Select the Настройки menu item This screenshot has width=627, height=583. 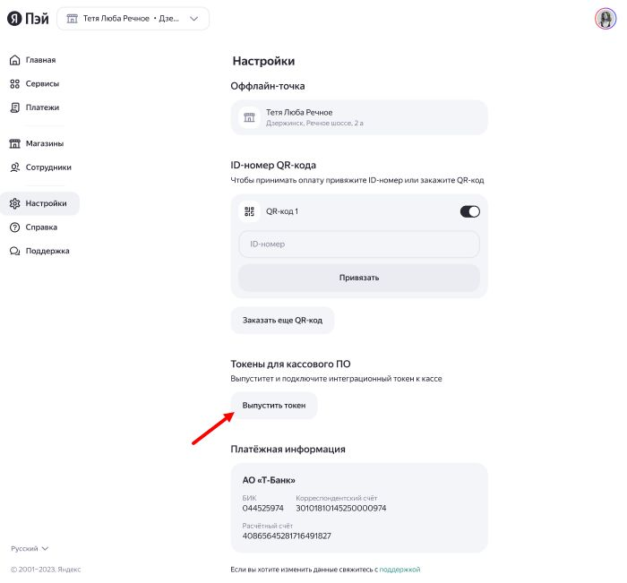(46, 203)
